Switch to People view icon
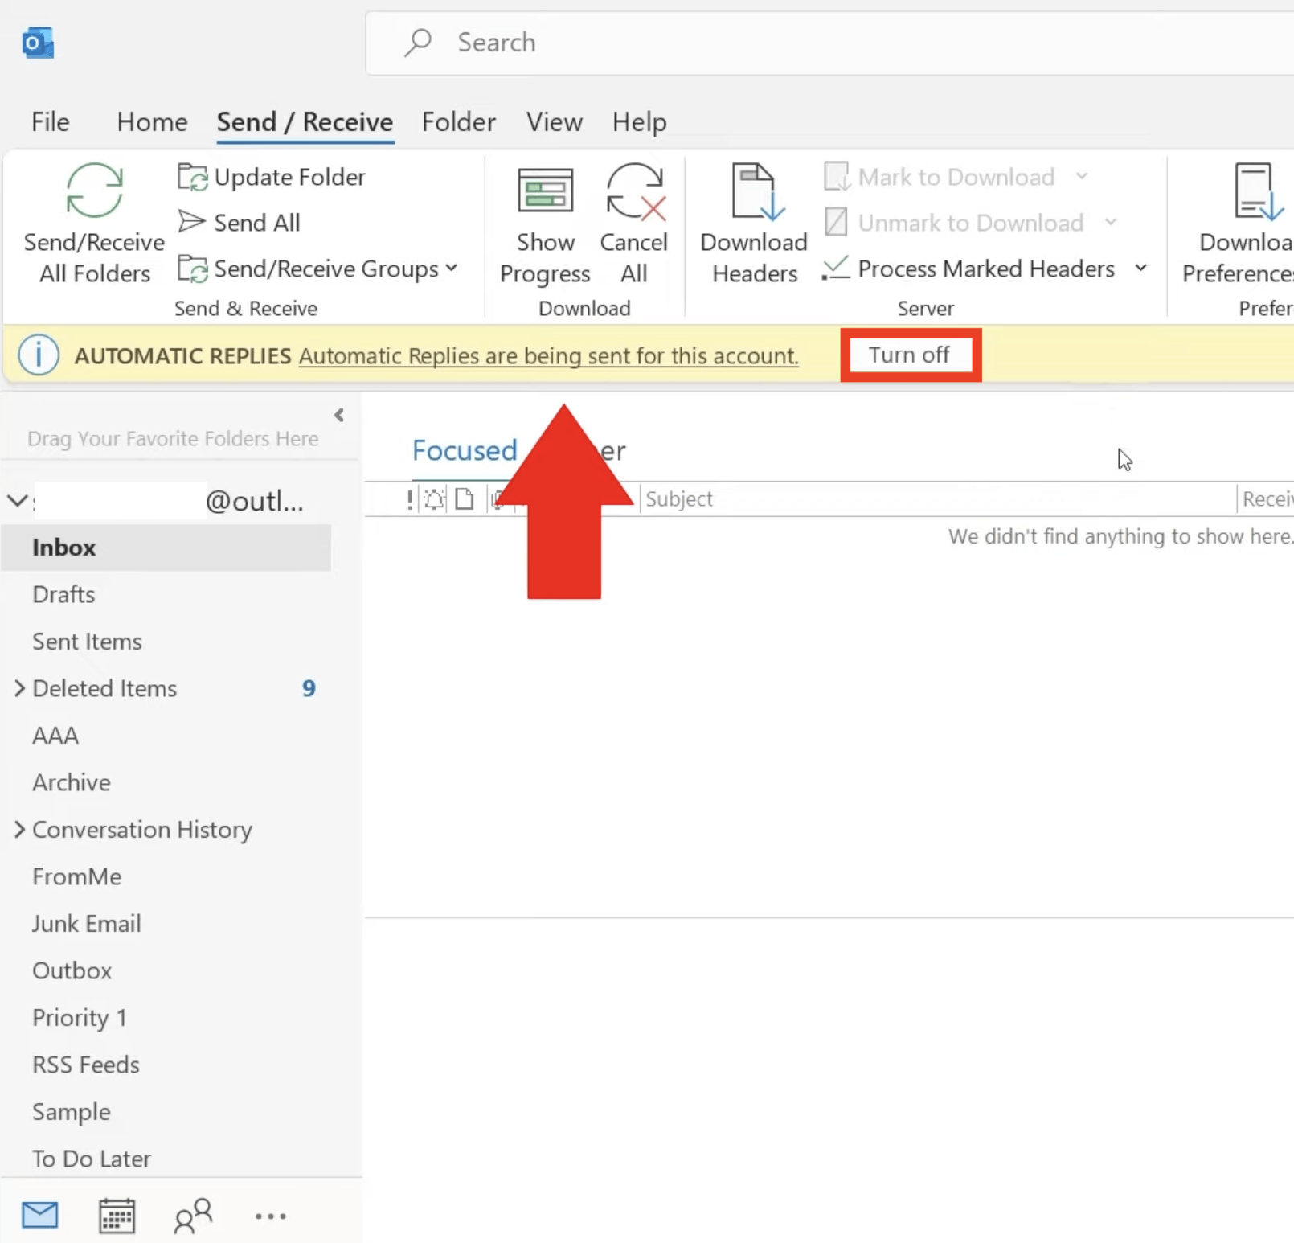1294x1243 pixels. 193,1216
